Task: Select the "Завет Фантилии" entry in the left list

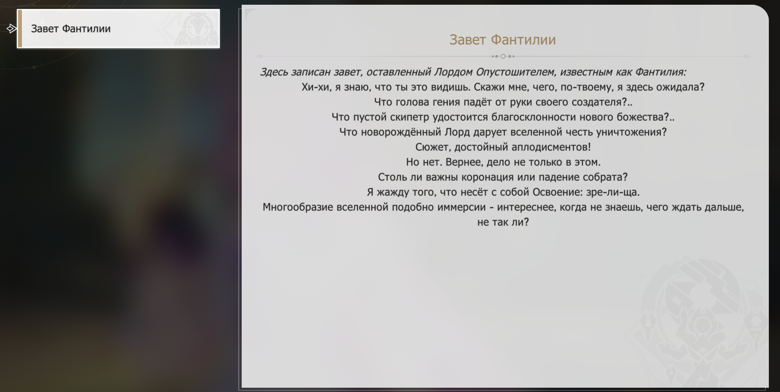Action: pyautogui.click(x=118, y=29)
